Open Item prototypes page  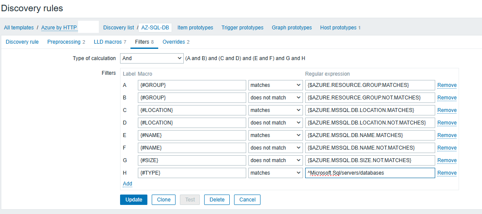(195, 28)
